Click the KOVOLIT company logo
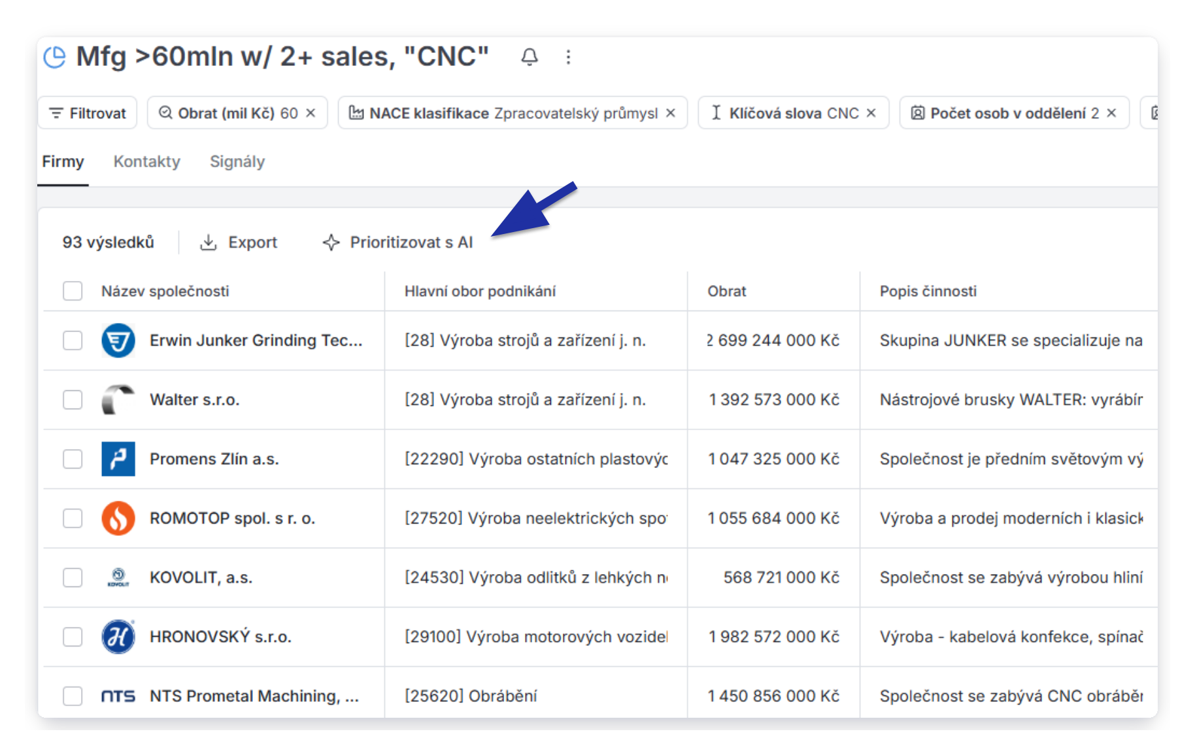The width and height of the screenshot is (1195, 755). click(x=118, y=578)
